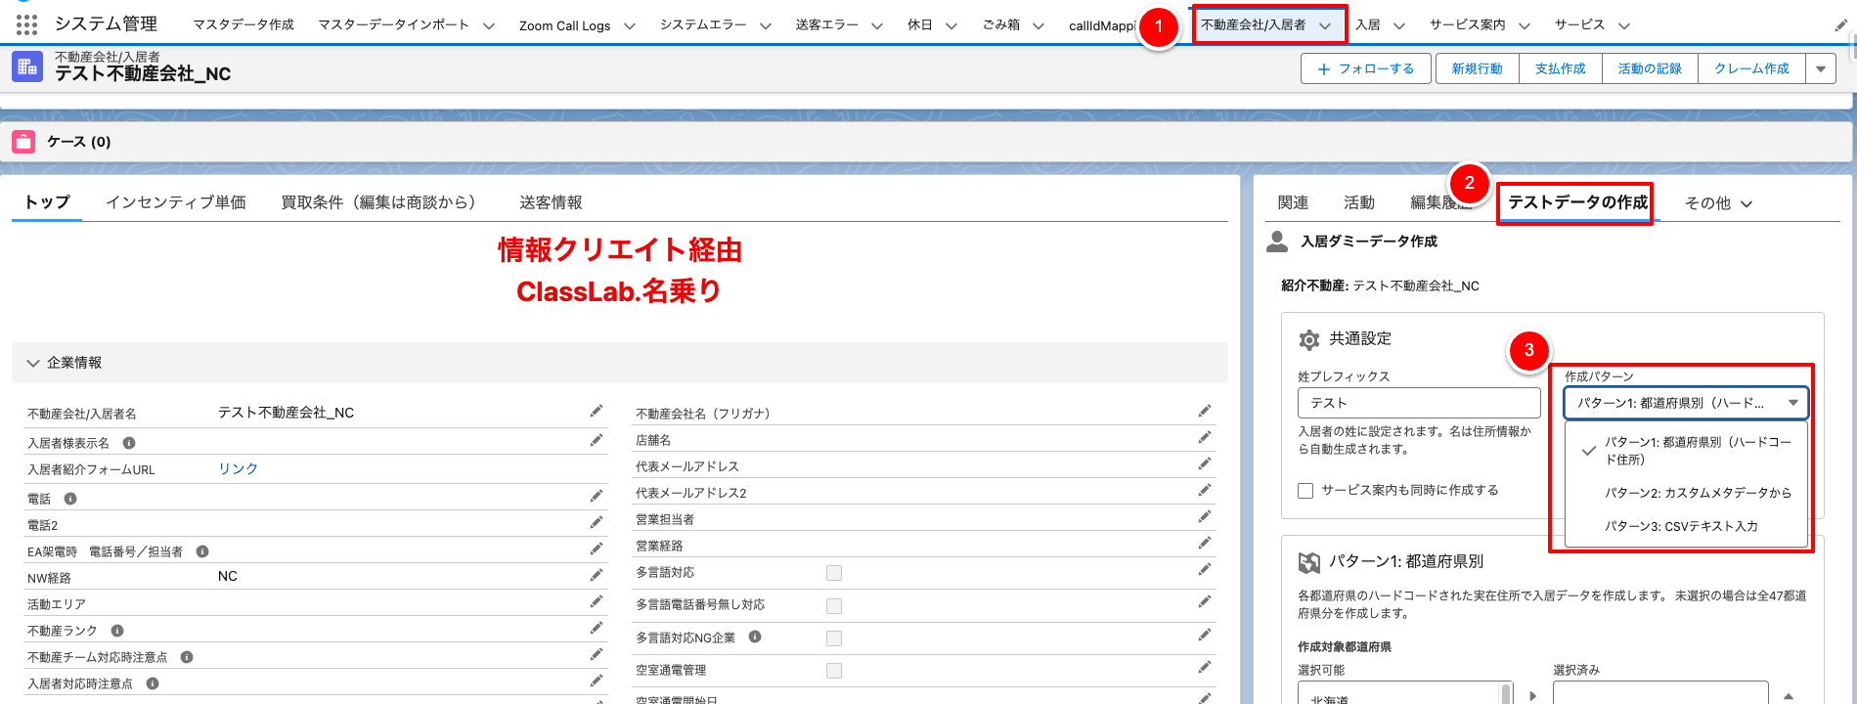
Task: Click the 支払作成 button
Action: [x=1560, y=68]
